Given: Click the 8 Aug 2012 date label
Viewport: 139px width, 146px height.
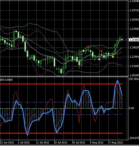Looking at the screenshot, I should (x=97, y=143).
